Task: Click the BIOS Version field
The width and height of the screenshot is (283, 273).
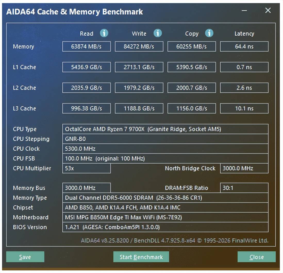Action: (165, 227)
